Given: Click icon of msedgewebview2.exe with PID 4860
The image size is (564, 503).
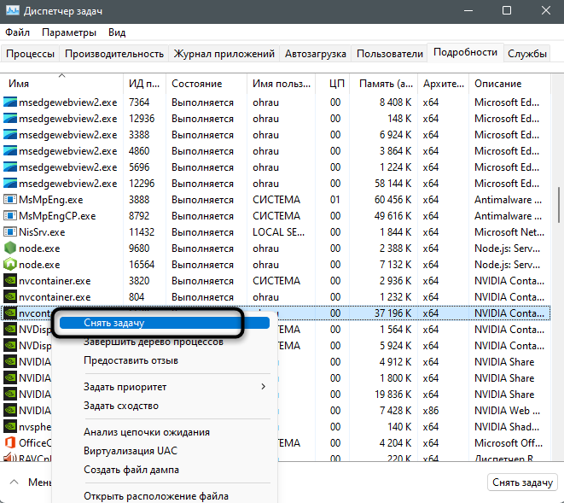Looking at the screenshot, I should click(x=10, y=151).
